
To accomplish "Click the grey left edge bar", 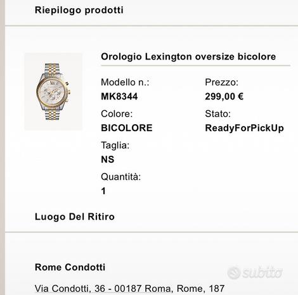I will [3, 147].
